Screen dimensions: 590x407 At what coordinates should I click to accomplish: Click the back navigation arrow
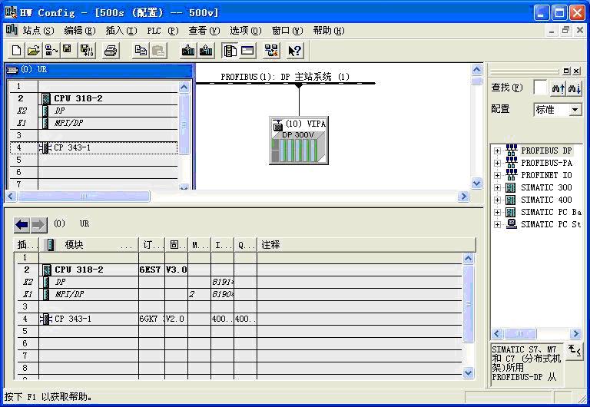click(x=22, y=225)
